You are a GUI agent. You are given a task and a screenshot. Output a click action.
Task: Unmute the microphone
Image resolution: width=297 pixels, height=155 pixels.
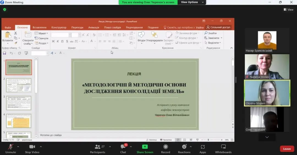pyautogui.click(x=10, y=149)
